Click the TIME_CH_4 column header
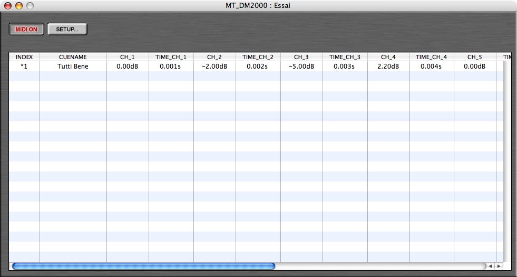The height and width of the screenshot is (277, 517). pos(432,57)
